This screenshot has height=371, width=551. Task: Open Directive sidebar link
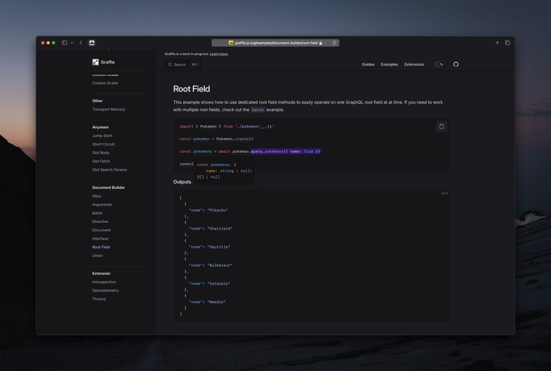100,221
